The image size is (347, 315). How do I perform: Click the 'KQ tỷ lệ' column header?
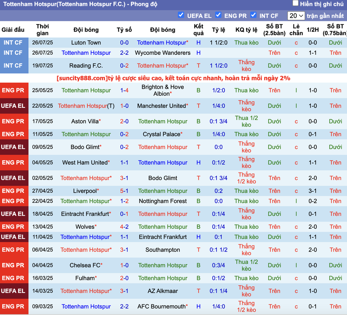pos(246,30)
